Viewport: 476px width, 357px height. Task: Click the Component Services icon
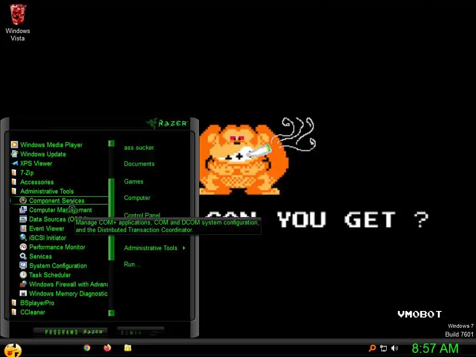(23, 200)
